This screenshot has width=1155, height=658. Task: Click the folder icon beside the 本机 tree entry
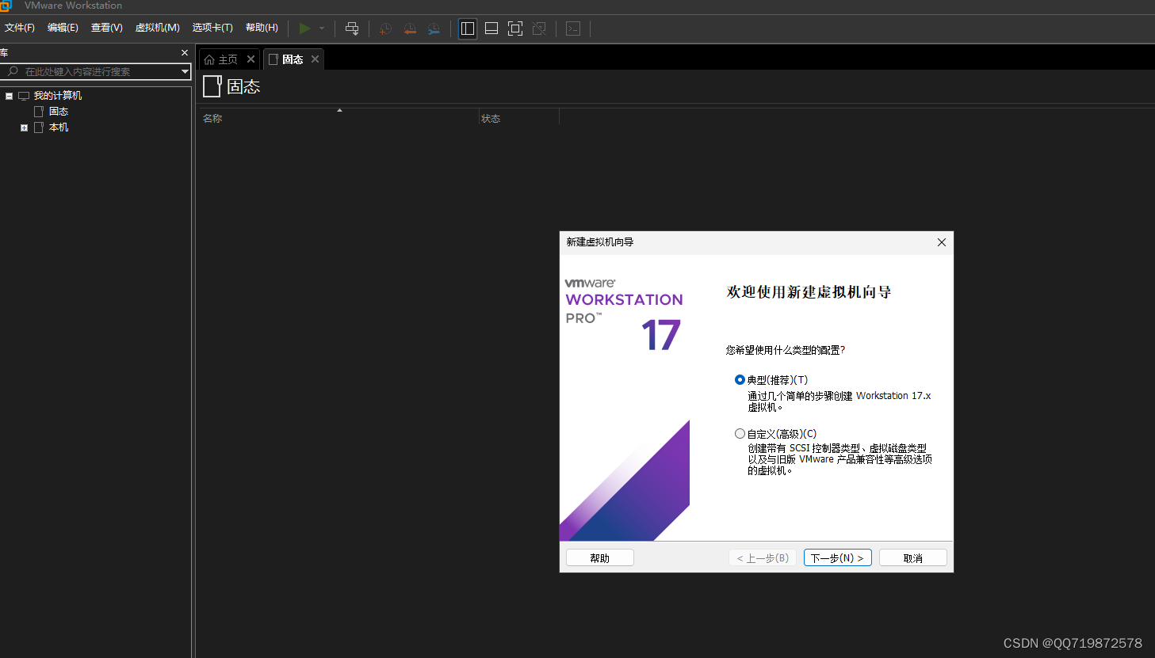coord(39,127)
